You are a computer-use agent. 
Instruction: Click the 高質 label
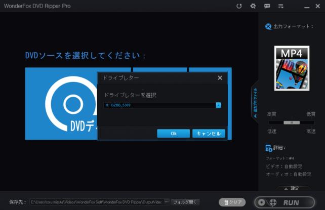click(x=271, y=114)
